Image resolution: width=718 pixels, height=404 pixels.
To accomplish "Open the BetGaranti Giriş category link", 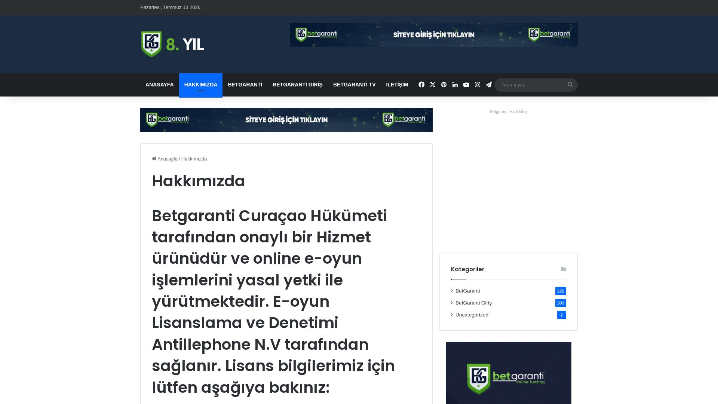I will click(x=473, y=303).
